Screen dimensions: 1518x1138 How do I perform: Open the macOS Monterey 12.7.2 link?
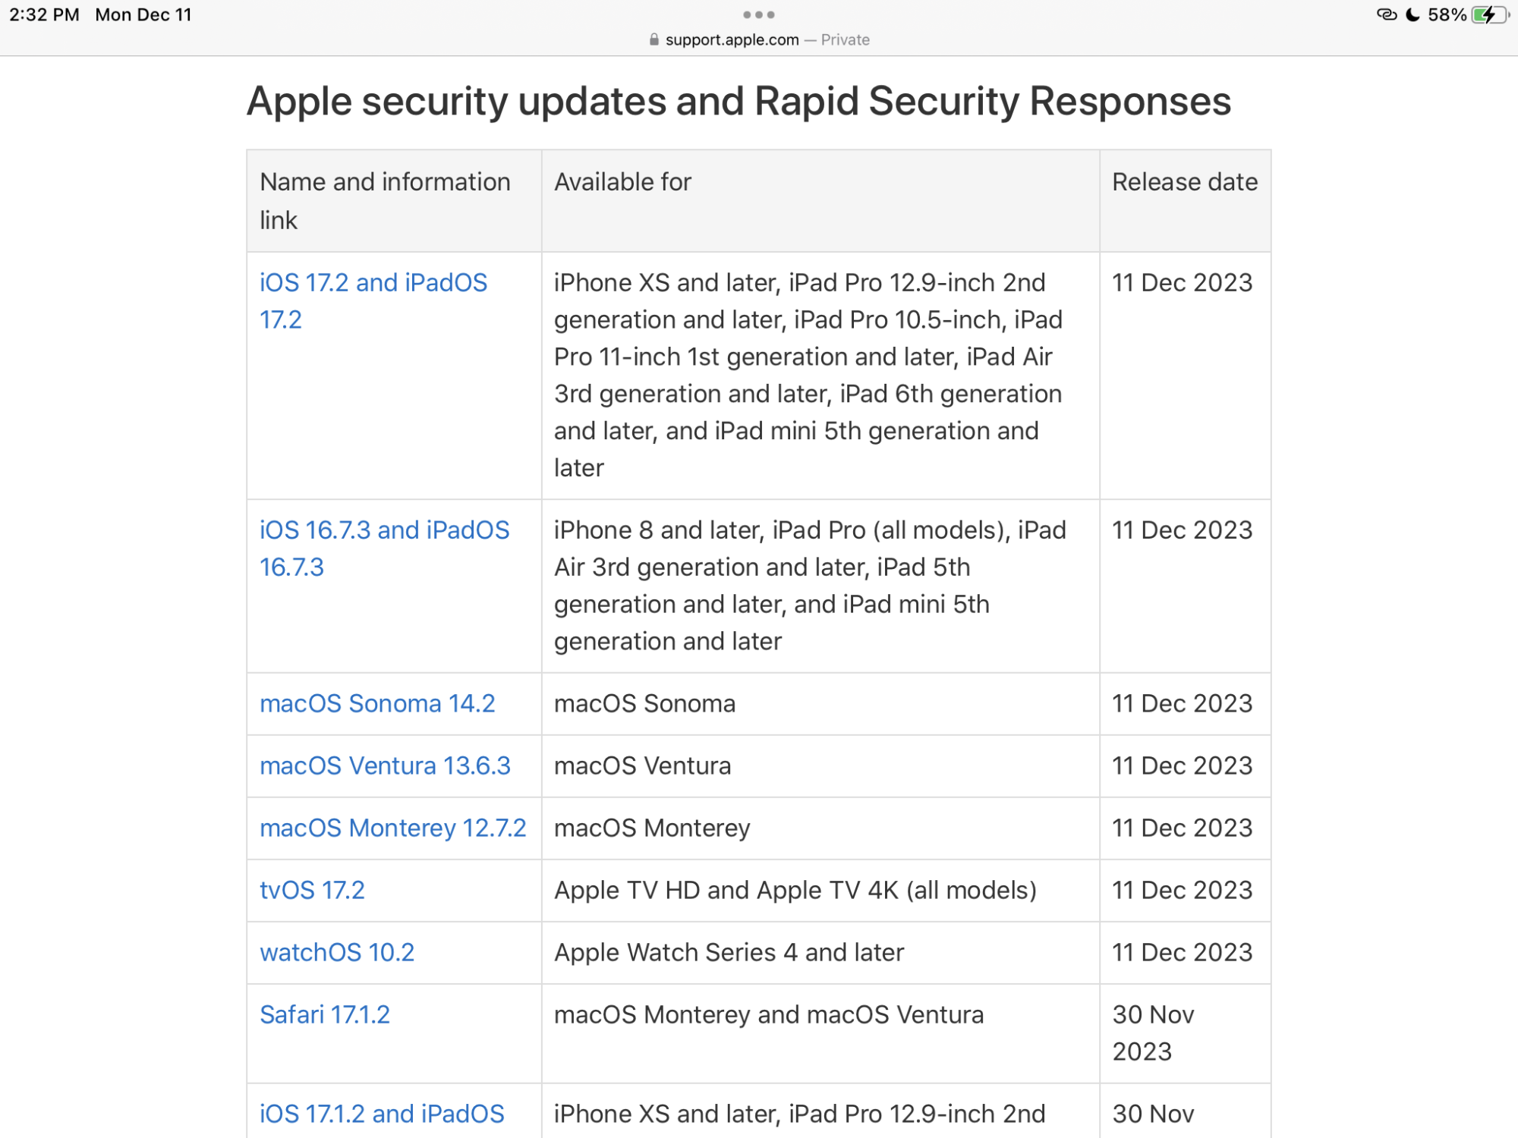(392, 828)
